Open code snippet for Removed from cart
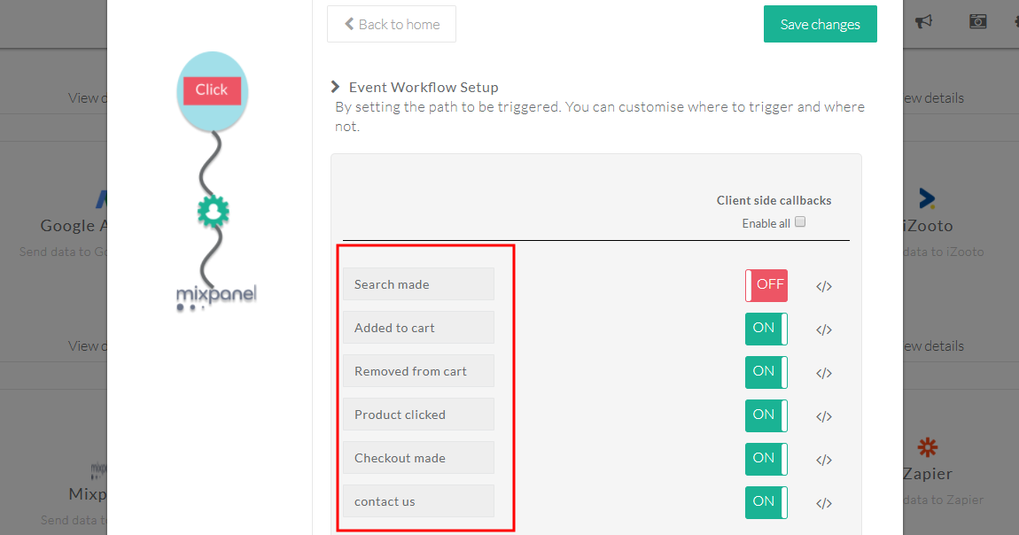This screenshot has width=1019, height=535. (823, 373)
